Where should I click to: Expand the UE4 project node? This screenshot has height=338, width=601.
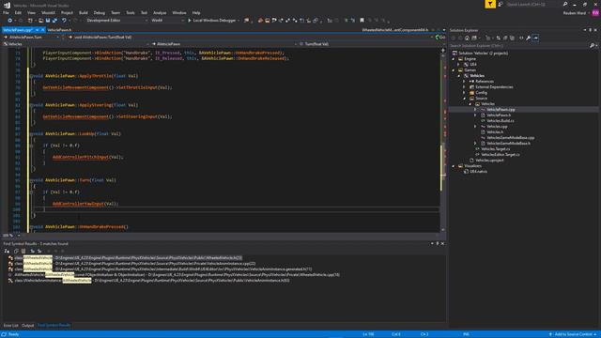coord(459,65)
